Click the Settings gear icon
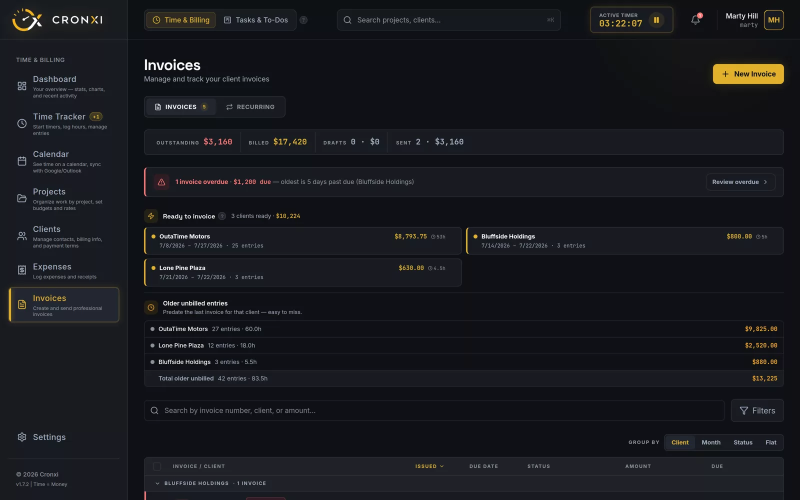The height and width of the screenshot is (500, 800). point(22,437)
